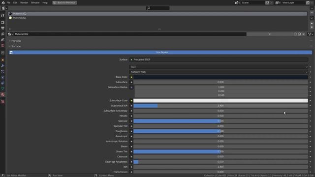315x177 pixels.
Task: Click the Back to Previous button
Action: click(x=64, y=2)
